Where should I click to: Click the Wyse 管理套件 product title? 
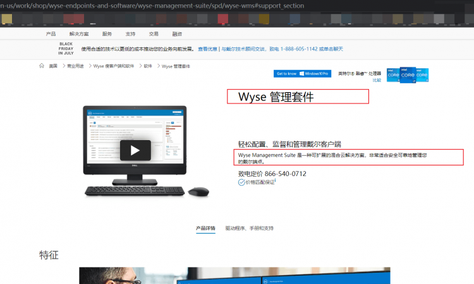(x=276, y=97)
